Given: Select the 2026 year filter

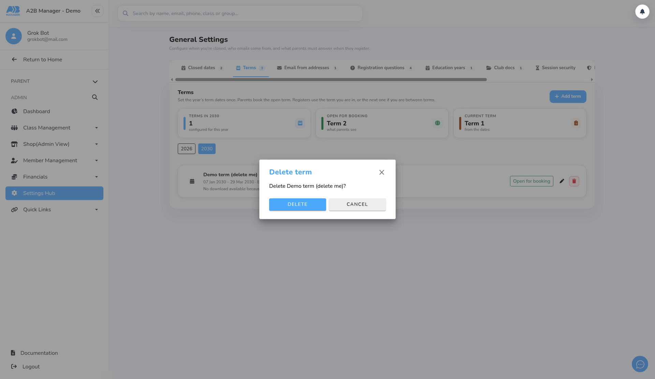Looking at the screenshot, I should pos(187,149).
